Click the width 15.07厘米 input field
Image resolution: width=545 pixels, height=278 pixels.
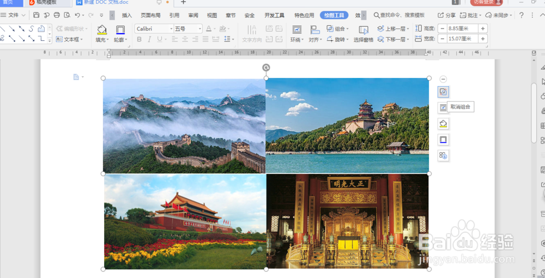pos(463,39)
